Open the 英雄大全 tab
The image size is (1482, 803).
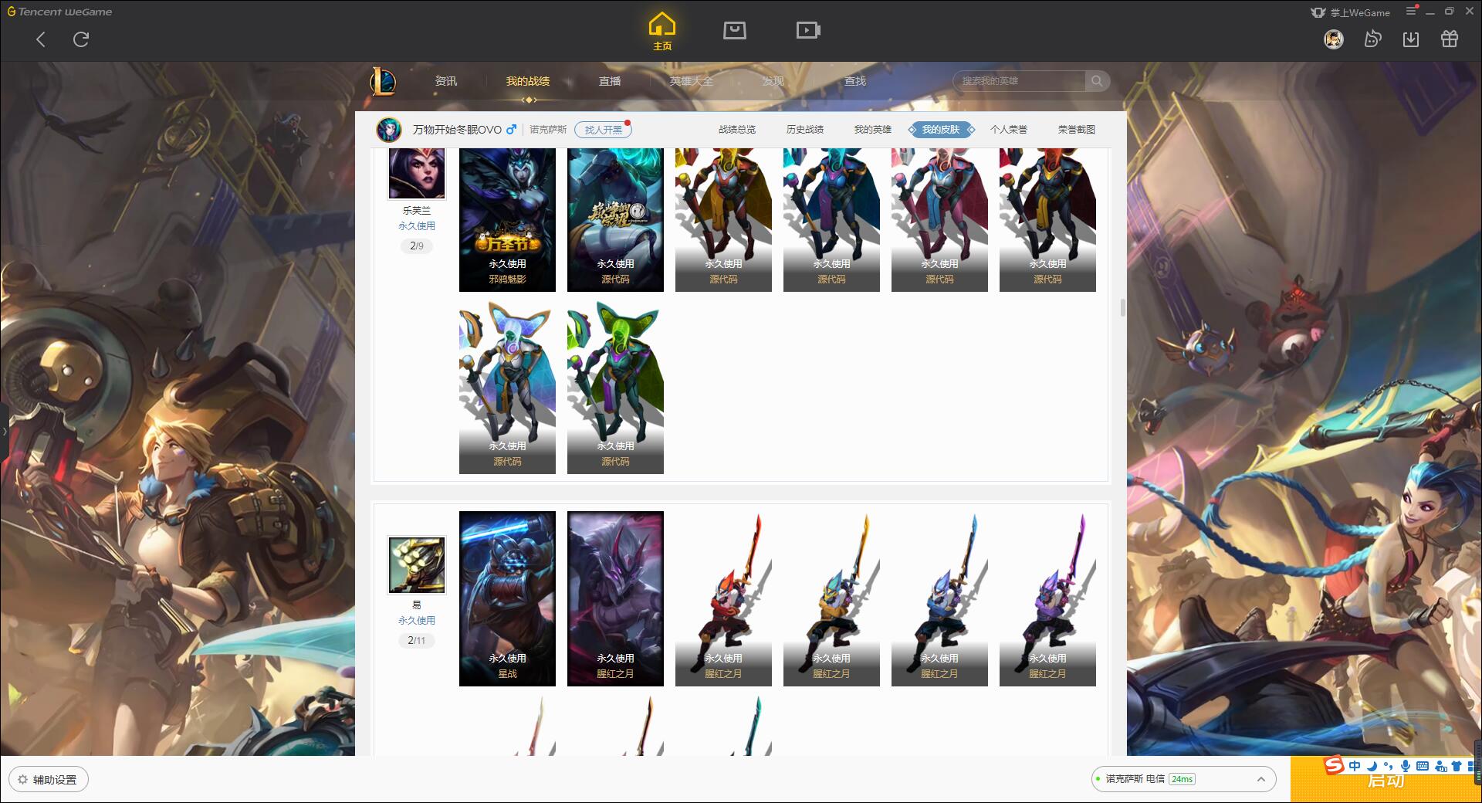pos(692,81)
